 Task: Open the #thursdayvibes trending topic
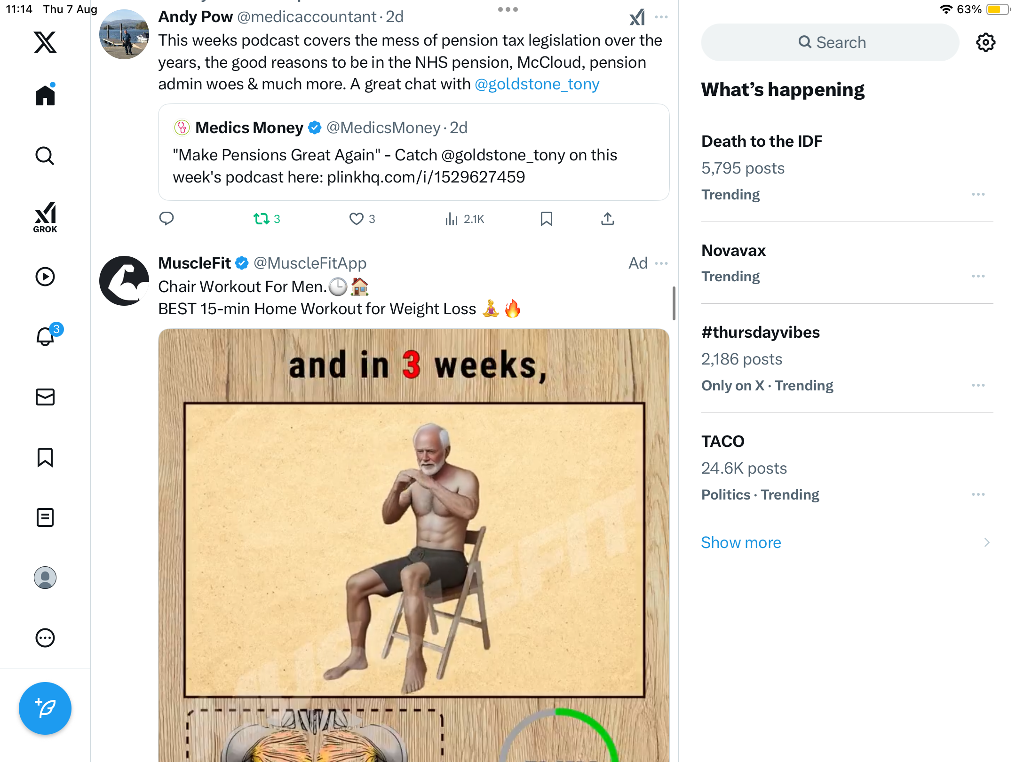coord(760,332)
